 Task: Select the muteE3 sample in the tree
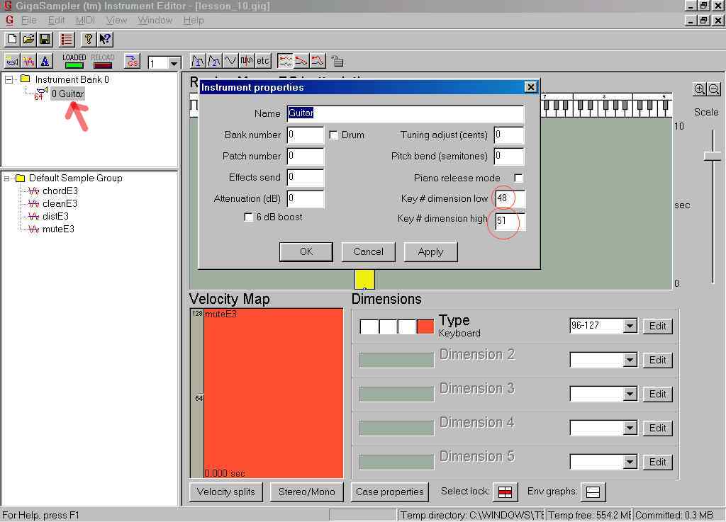(58, 229)
